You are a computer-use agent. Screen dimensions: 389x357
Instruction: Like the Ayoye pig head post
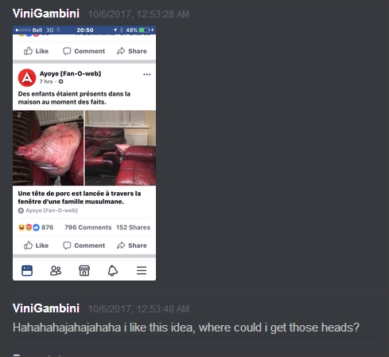36,245
